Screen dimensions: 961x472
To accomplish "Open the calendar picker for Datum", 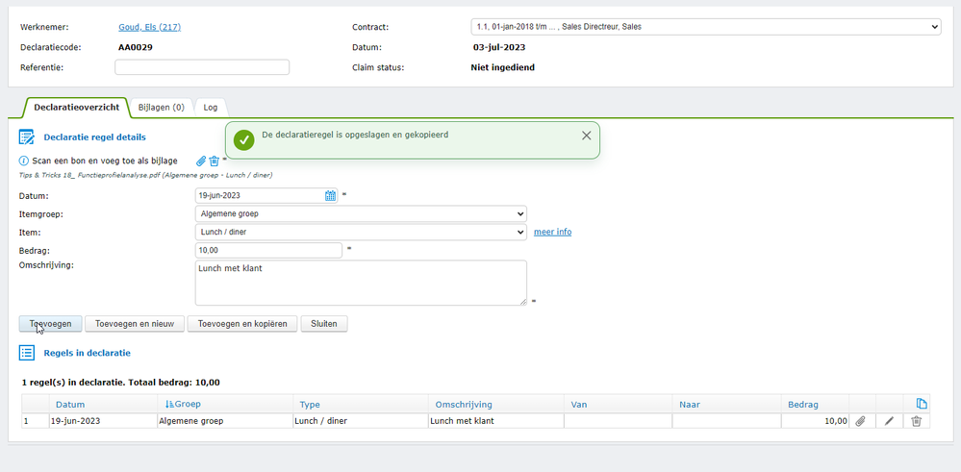I will point(330,196).
